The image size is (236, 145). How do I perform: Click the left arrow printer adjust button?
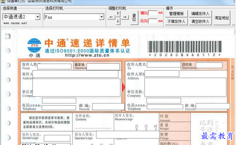pos(111,17)
